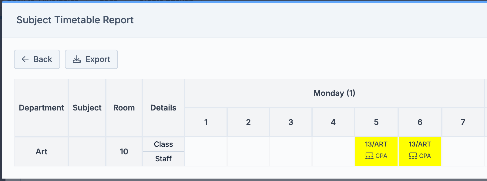The image size is (487, 181).
Task: Click the staff icon in period 6 cell
Action: pyautogui.click(x=413, y=156)
